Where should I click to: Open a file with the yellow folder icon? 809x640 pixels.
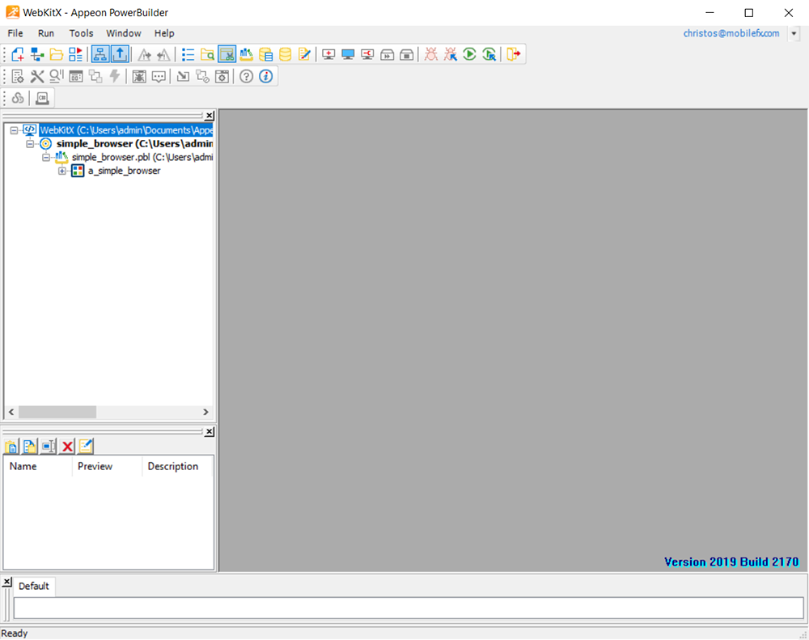57,54
